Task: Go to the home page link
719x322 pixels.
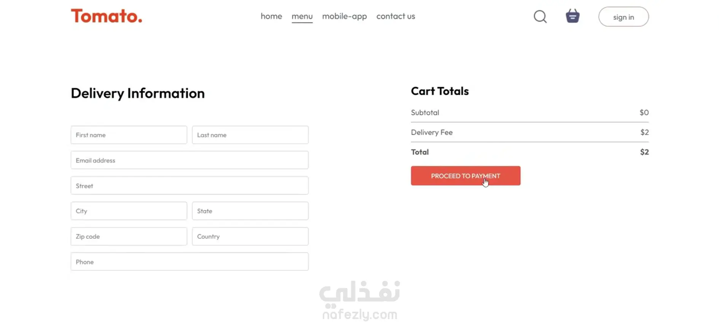Action: pyautogui.click(x=271, y=16)
